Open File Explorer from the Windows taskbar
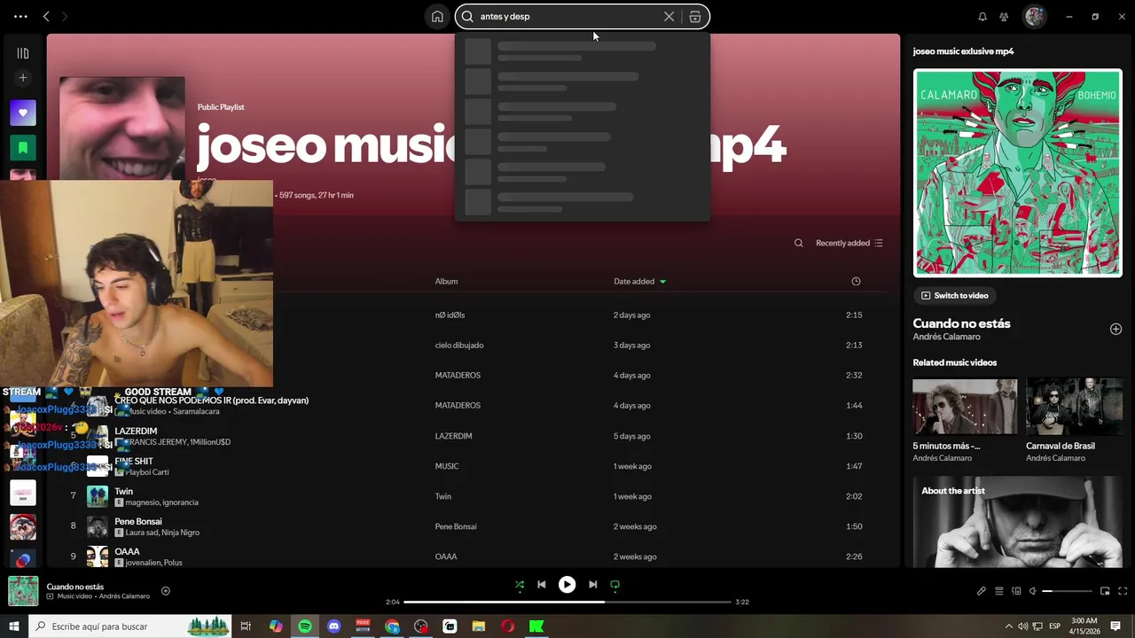The height and width of the screenshot is (638, 1135). 478,626
